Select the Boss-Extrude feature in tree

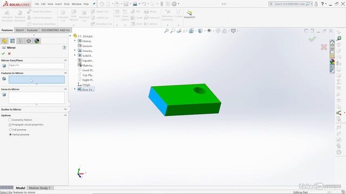pos(86,89)
